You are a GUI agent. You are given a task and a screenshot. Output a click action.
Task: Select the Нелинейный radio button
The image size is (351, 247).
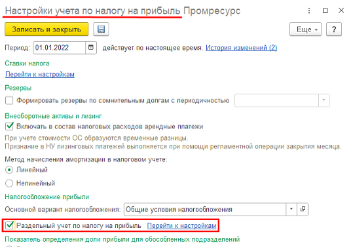click(x=9, y=183)
